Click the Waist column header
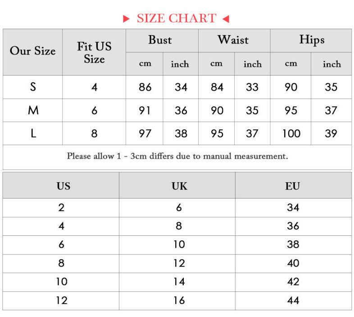354x317 pixels. pos(233,40)
